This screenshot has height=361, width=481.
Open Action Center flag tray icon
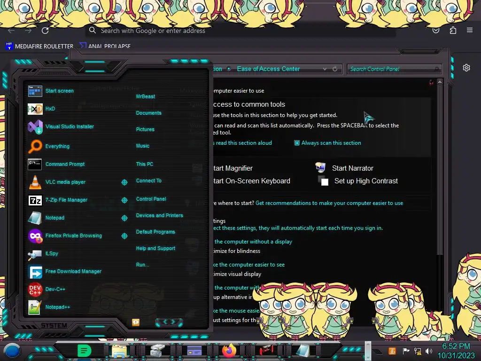click(x=406, y=351)
